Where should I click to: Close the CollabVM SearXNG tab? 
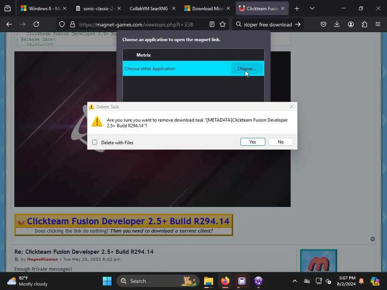[x=174, y=8]
